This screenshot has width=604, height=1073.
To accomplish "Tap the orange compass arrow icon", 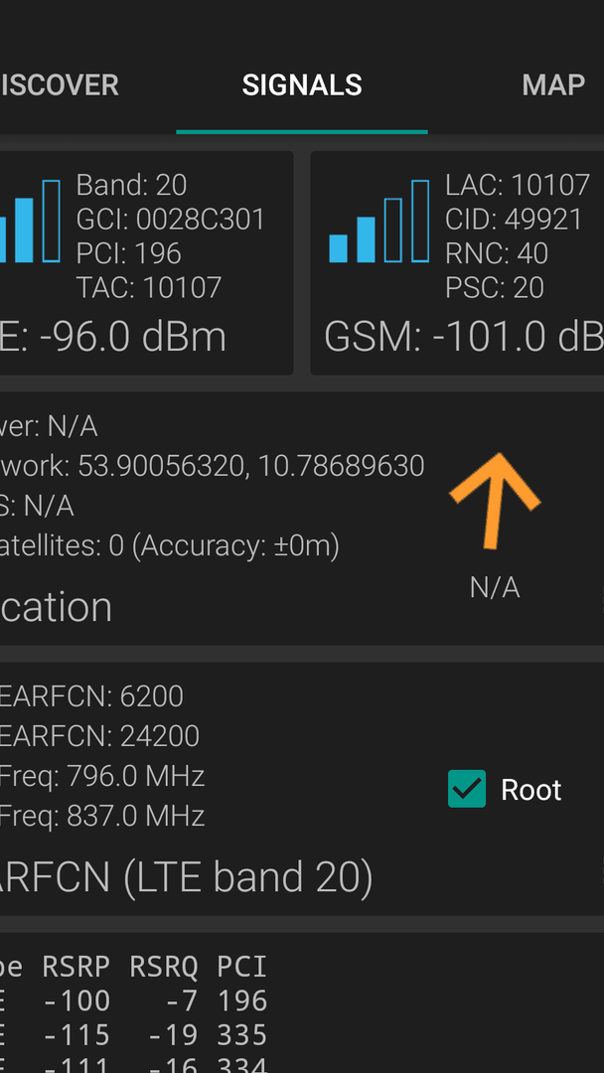I will point(495,500).
